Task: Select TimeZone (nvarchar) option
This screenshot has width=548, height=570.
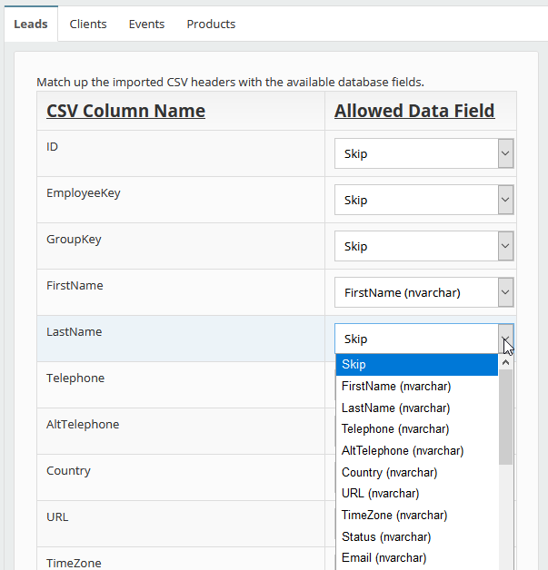Action: (x=416, y=516)
